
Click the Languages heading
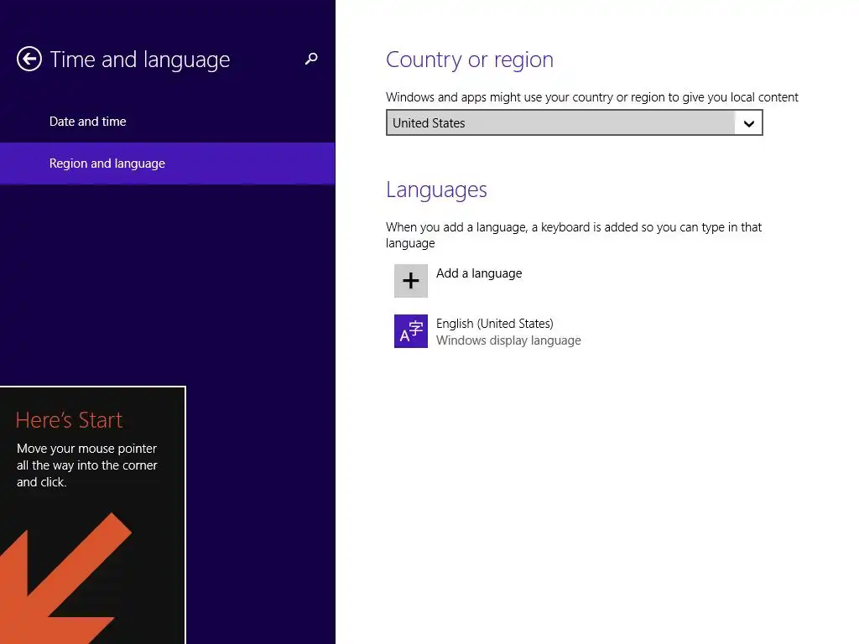coord(436,190)
